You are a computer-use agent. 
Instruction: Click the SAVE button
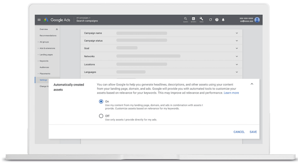coord(253,132)
